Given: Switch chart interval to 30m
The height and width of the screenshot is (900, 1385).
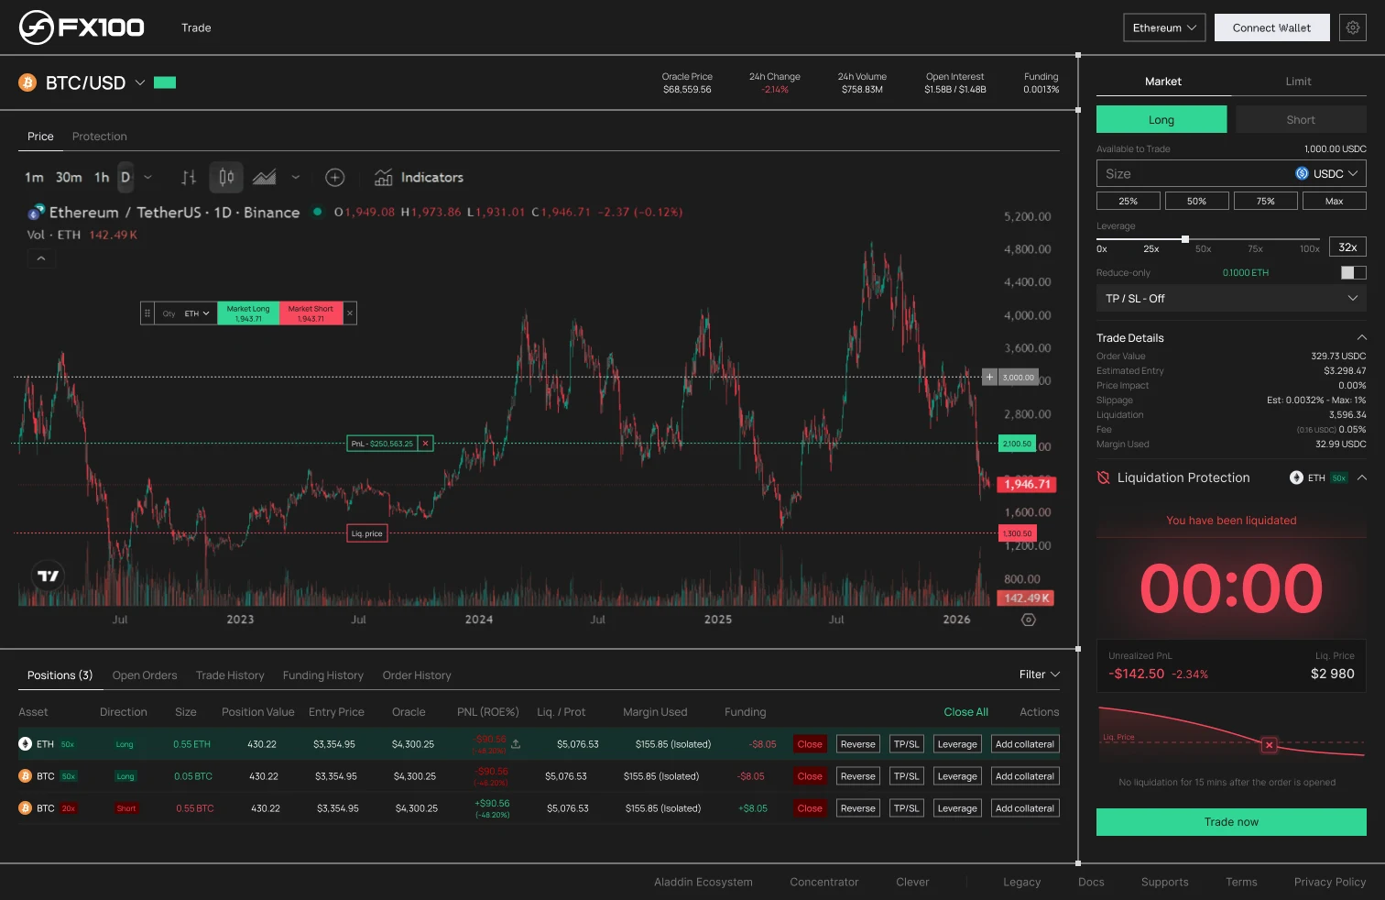Looking at the screenshot, I should 69,177.
